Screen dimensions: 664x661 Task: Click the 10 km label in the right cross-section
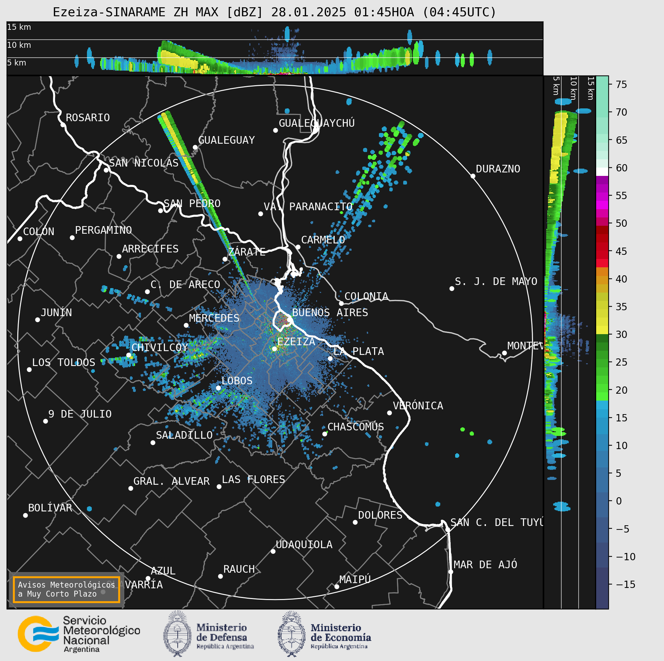573,88
